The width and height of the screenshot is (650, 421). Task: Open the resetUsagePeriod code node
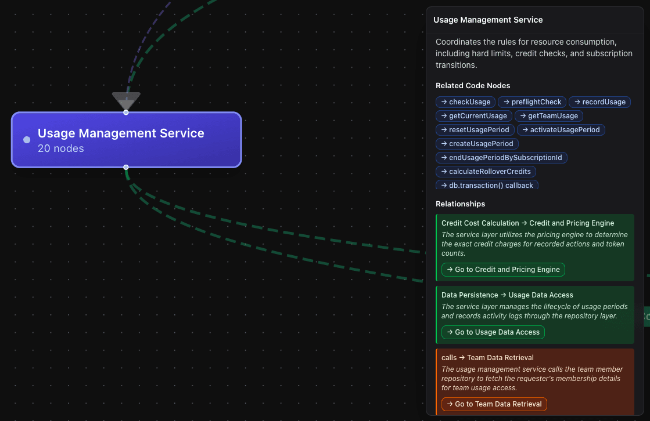tap(475, 130)
